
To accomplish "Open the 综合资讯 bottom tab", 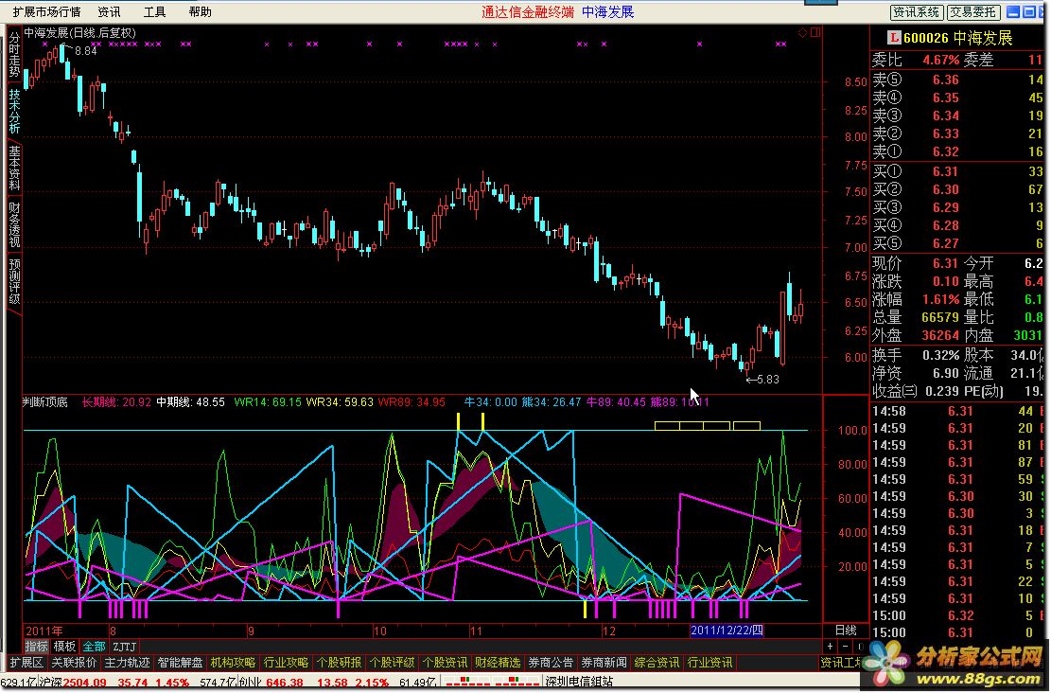I will point(657,662).
